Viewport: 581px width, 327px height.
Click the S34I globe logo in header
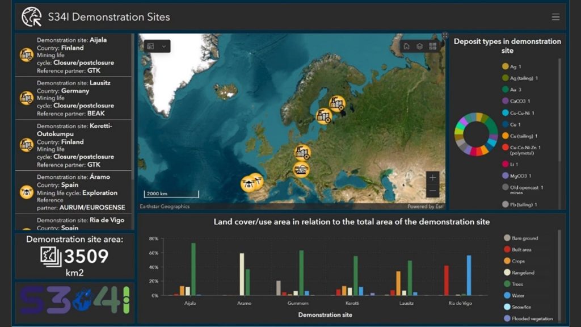(x=31, y=17)
